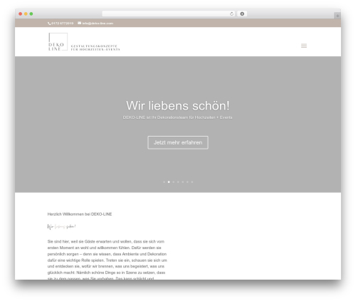The height and width of the screenshot is (301, 356).
Task: Minimize the window with yellow button
Action: pos(26,14)
